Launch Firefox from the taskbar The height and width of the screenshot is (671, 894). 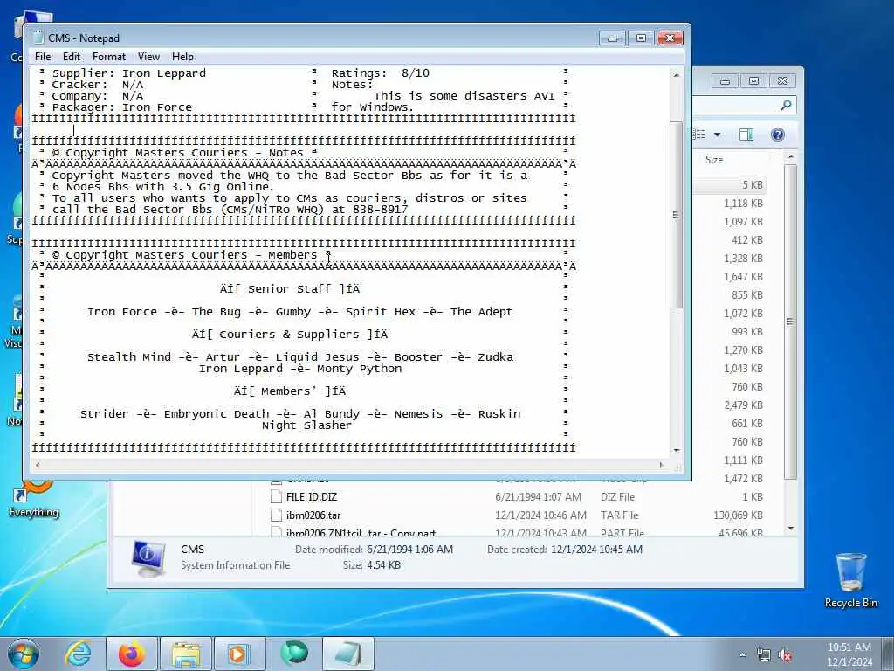point(132,654)
